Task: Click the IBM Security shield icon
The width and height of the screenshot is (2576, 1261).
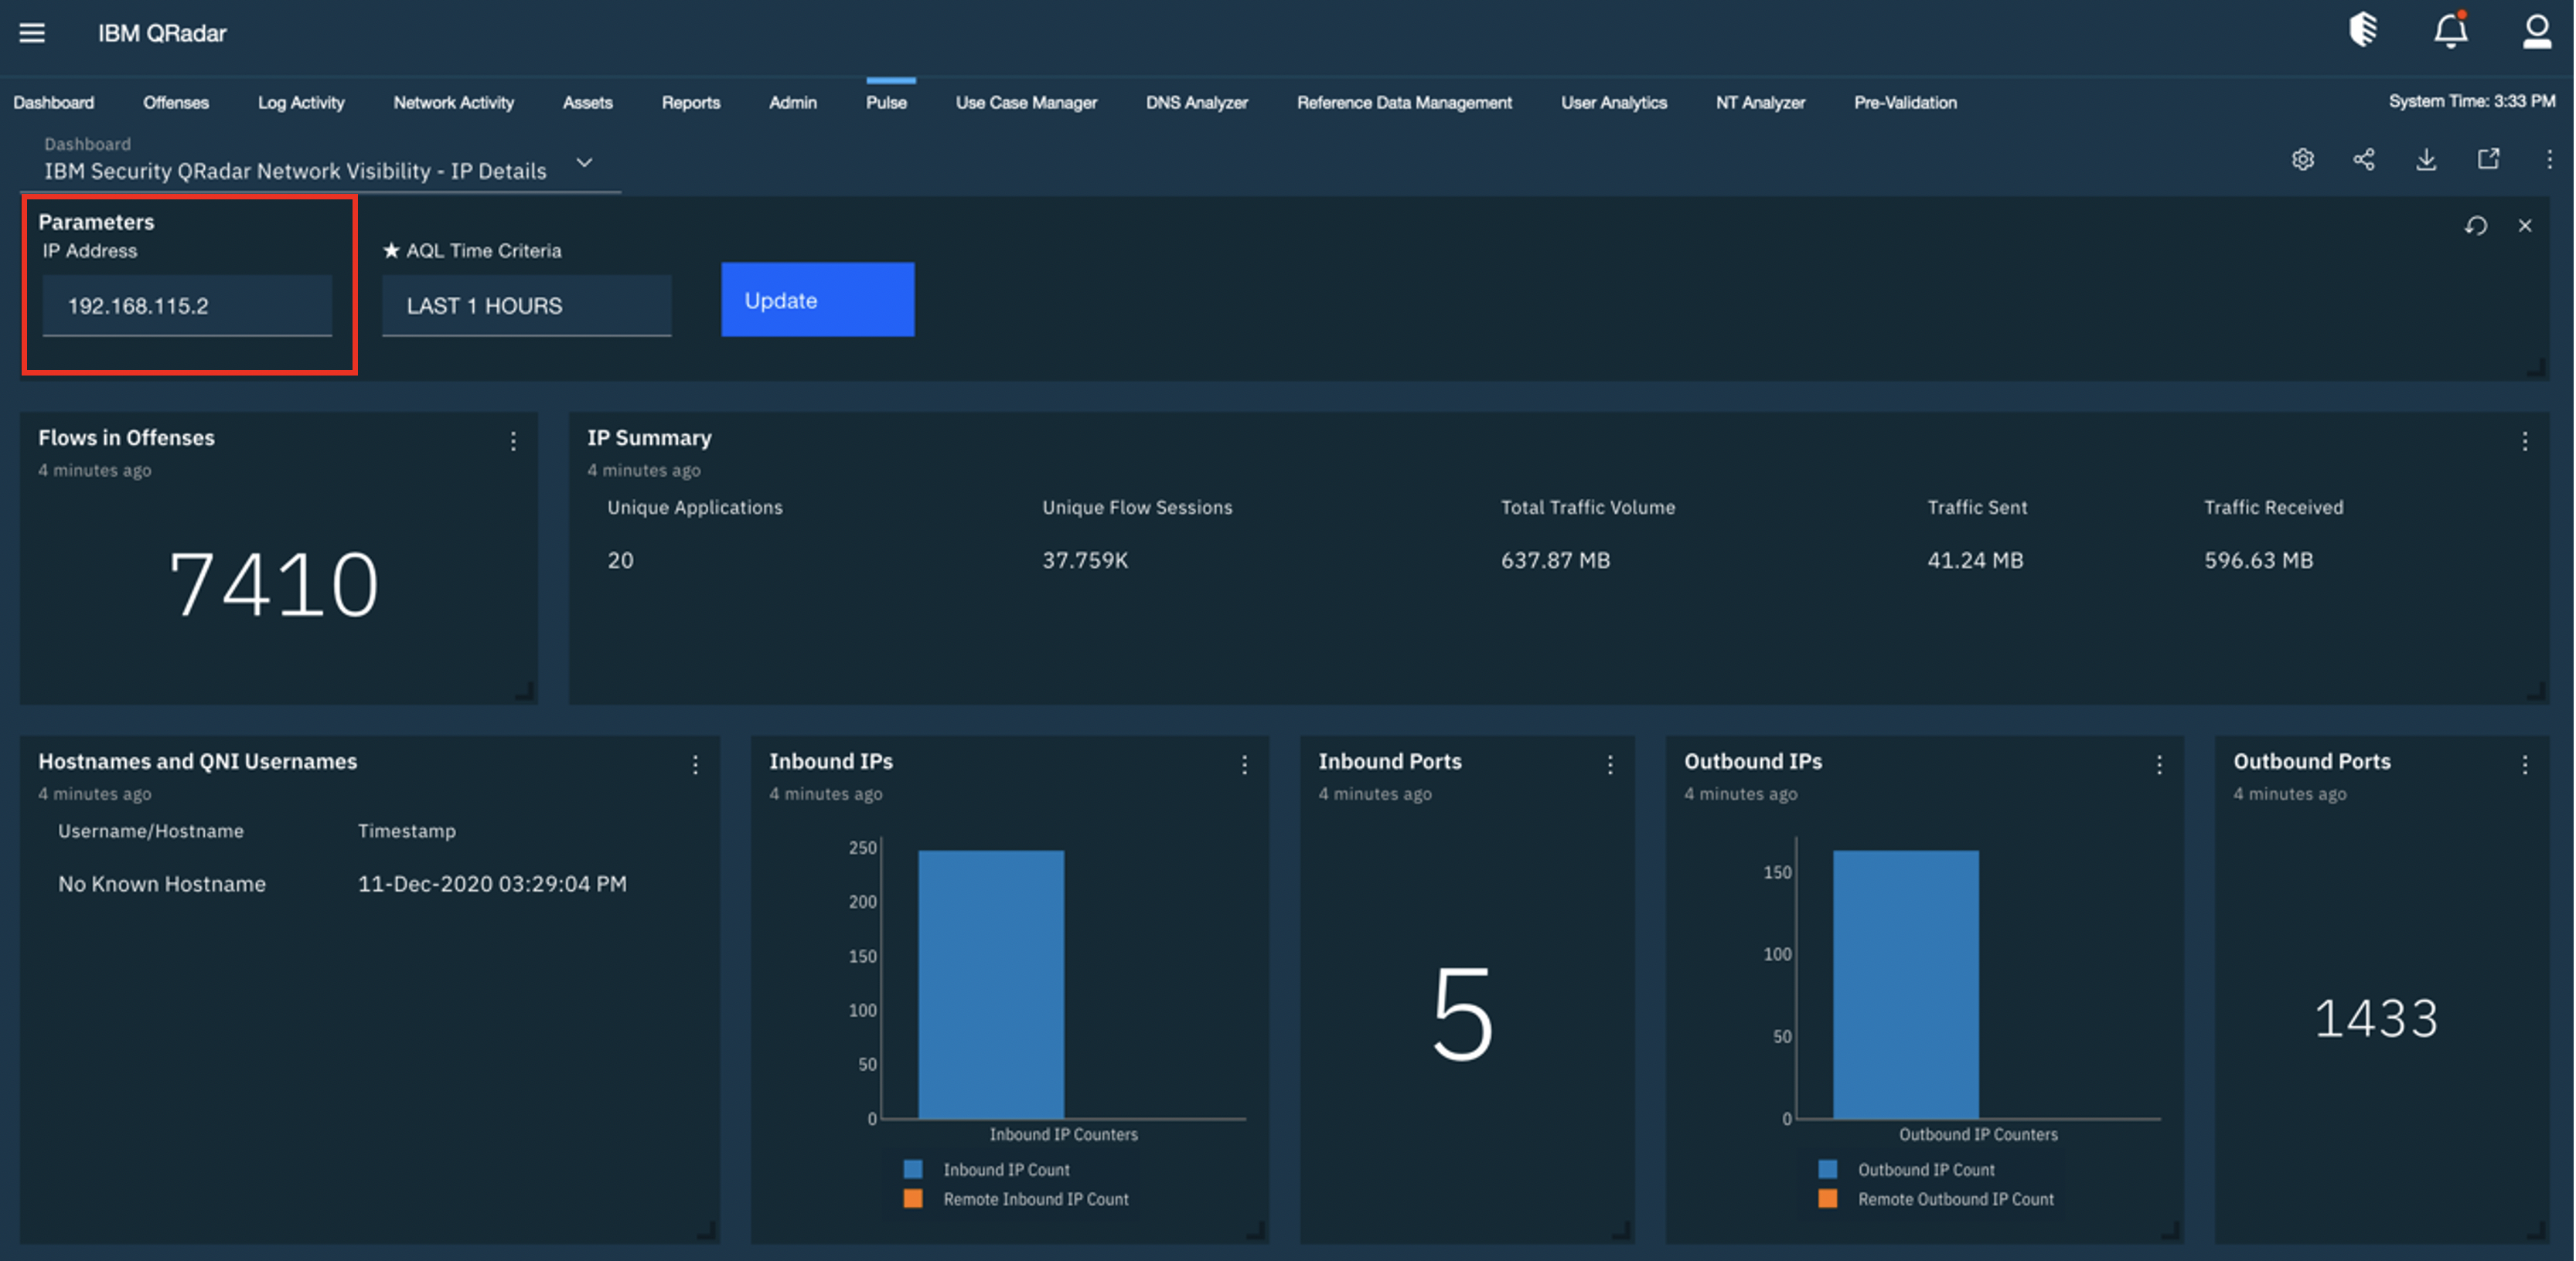Action: tap(2363, 30)
